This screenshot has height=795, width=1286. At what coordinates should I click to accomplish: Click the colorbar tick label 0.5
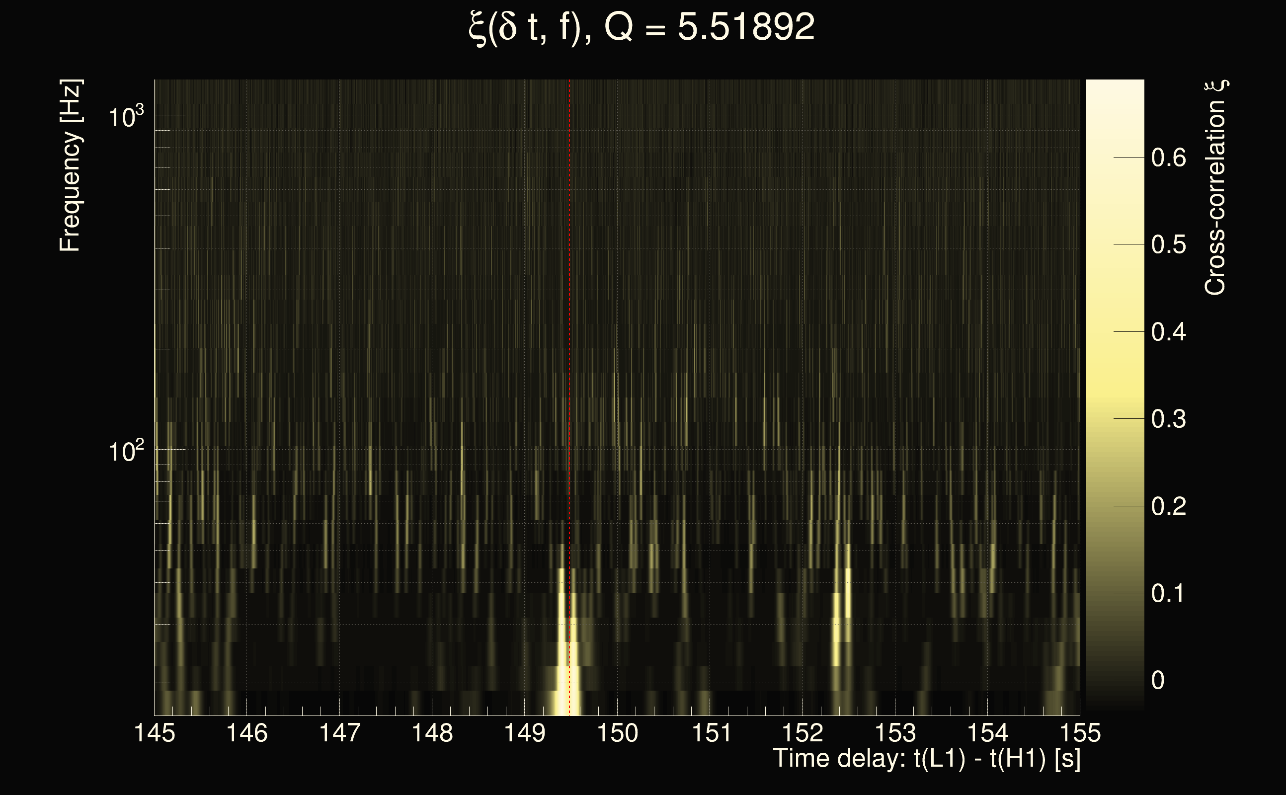tap(1168, 245)
